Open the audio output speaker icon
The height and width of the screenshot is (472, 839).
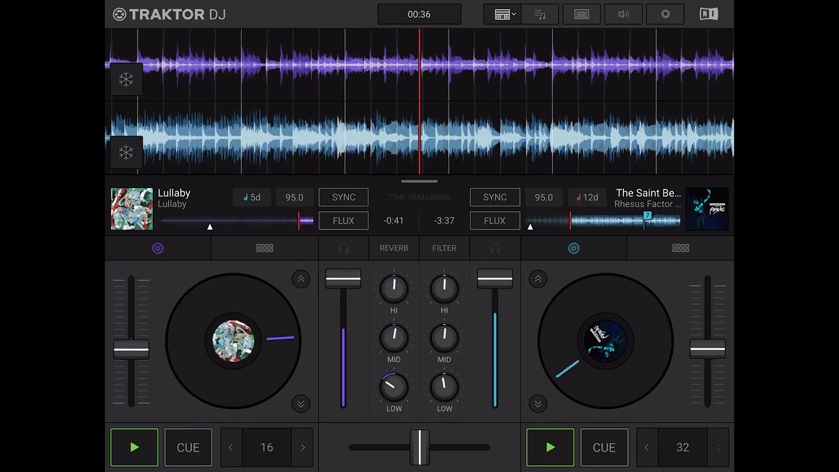click(623, 14)
